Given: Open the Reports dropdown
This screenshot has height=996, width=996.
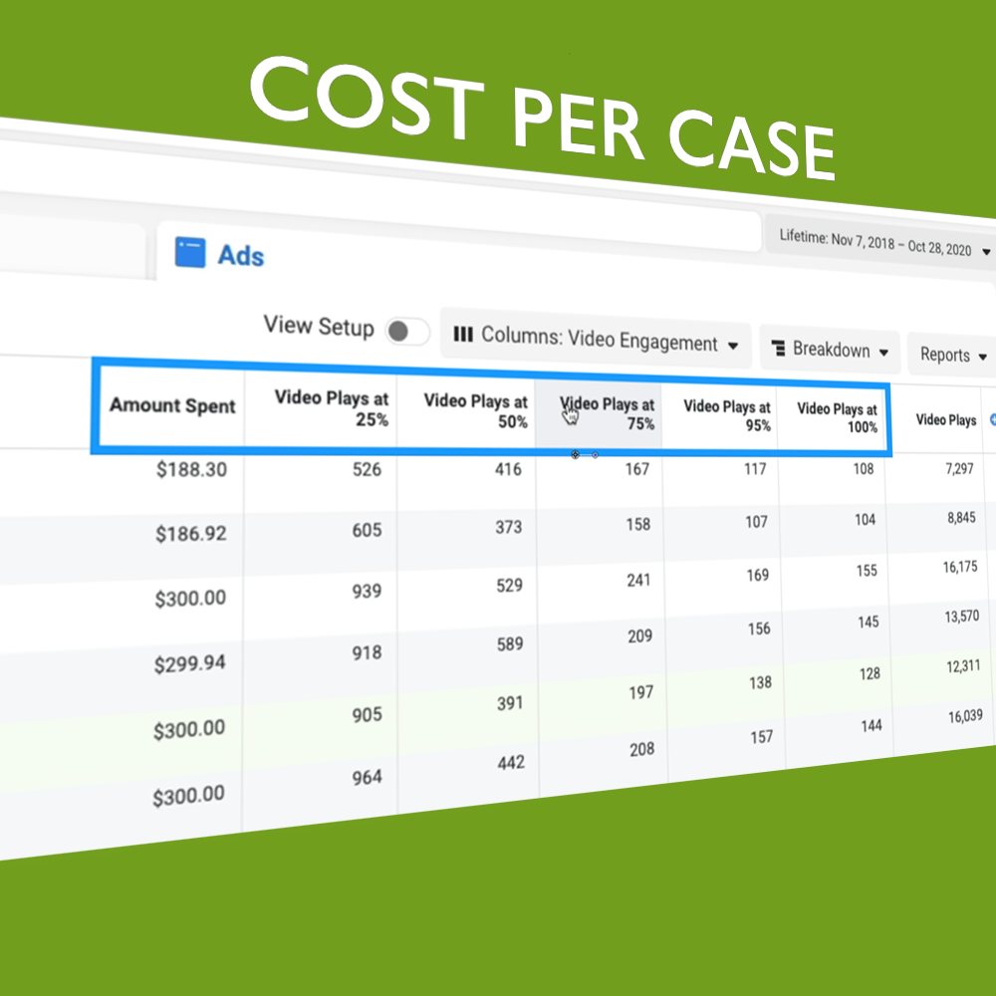Looking at the screenshot, I should pos(951,356).
